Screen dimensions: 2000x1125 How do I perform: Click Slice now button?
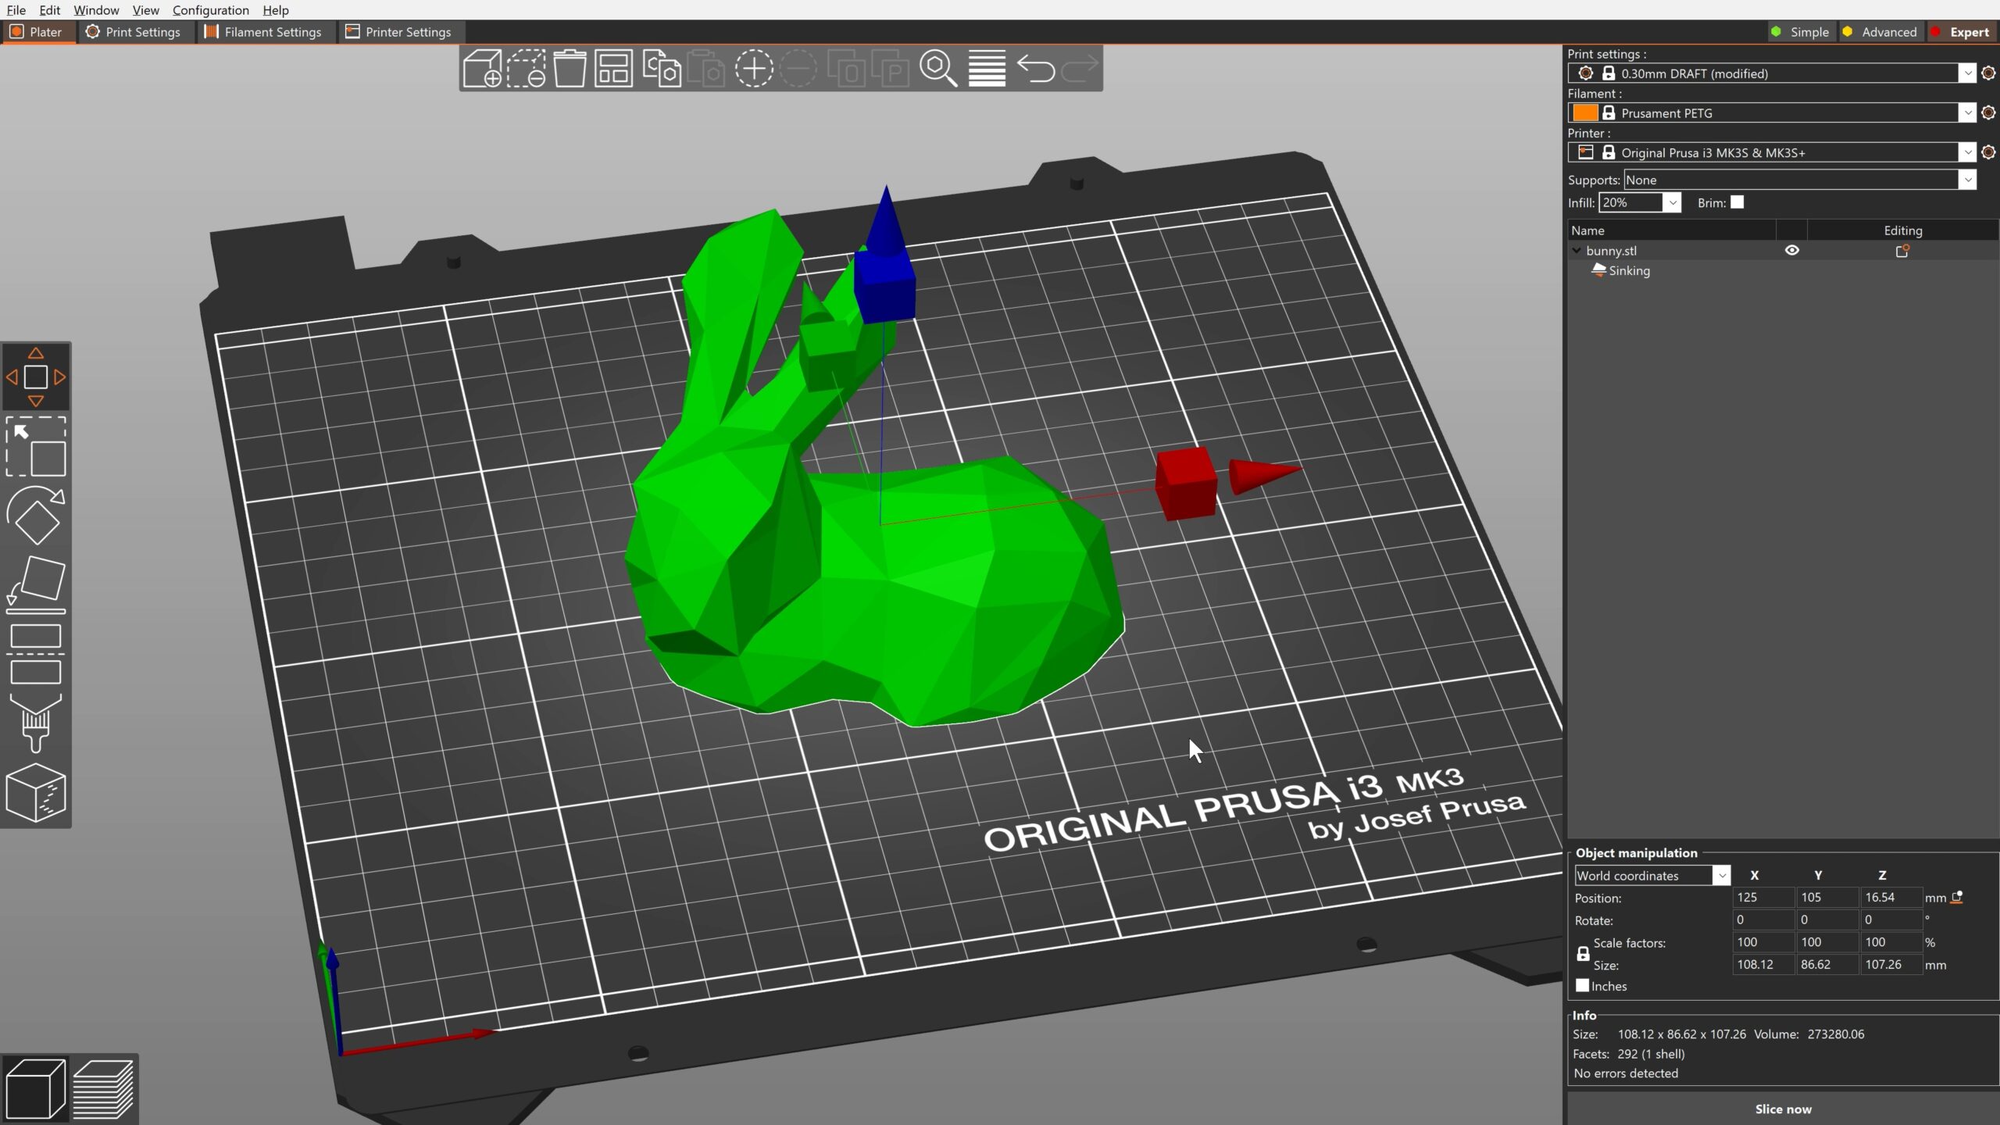tap(1781, 1109)
